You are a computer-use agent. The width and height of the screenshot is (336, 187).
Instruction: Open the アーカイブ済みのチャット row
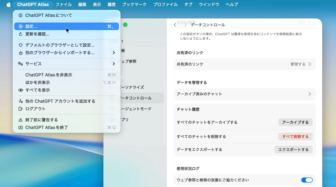coord(245,94)
